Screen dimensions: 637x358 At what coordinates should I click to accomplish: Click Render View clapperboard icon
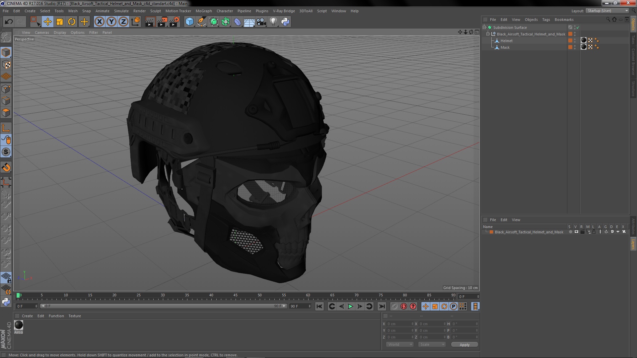click(150, 22)
